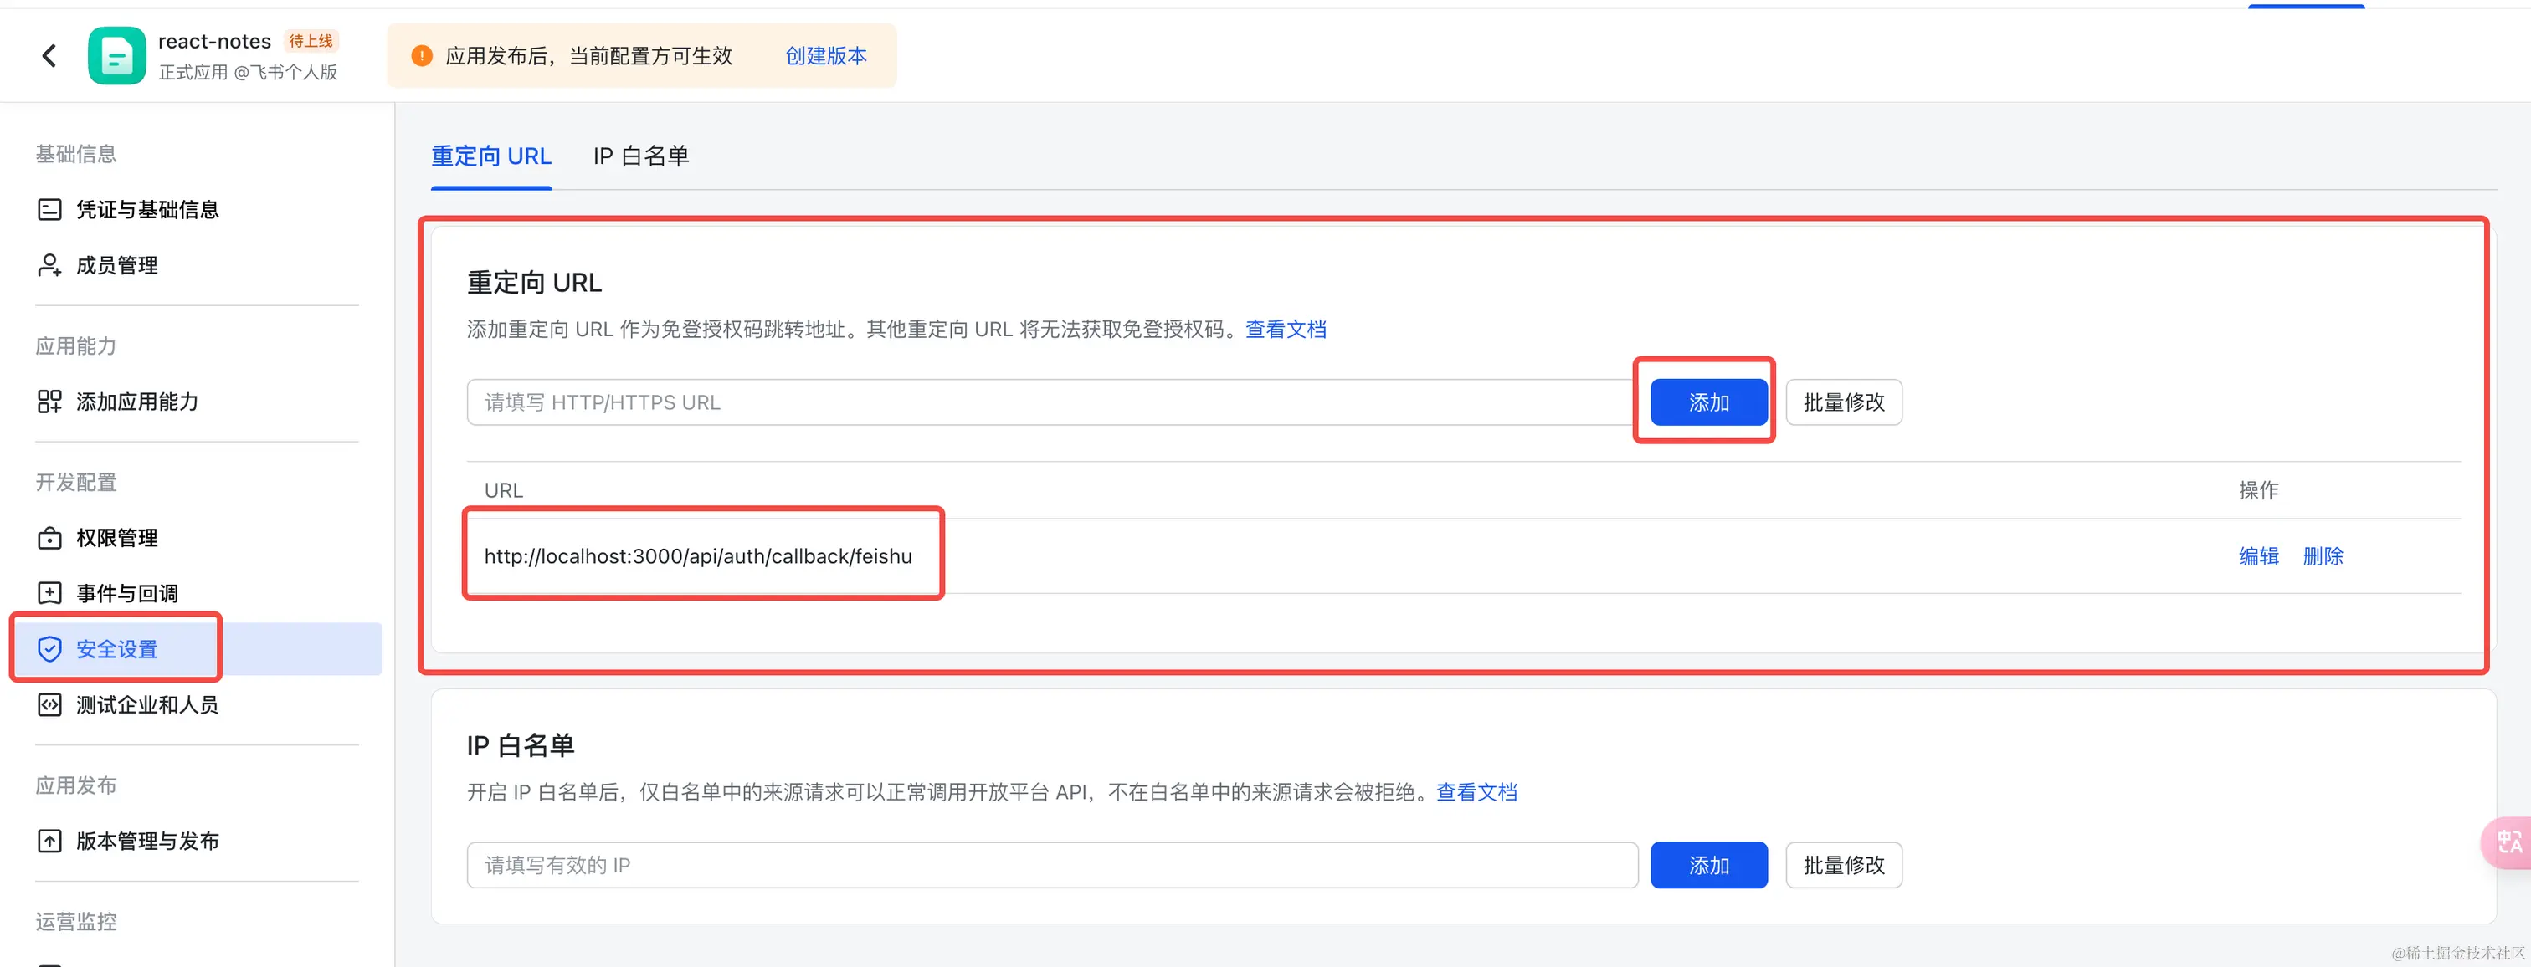Image resolution: width=2531 pixels, height=967 pixels.
Task: Click 编辑 for the localhost callback URL
Action: tap(2258, 556)
